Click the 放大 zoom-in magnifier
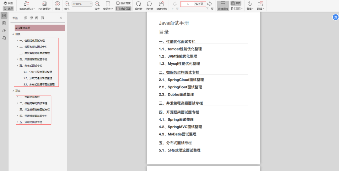Screen dimensions: 339x171 click(97, 4)
